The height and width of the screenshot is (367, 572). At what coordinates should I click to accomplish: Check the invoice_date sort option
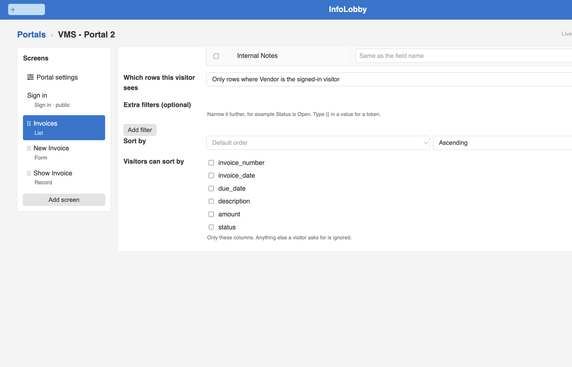coord(211,176)
